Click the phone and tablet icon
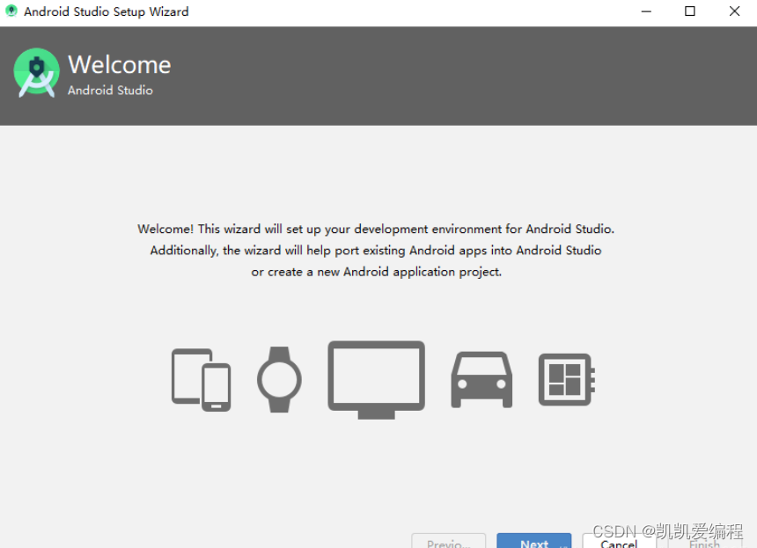The width and height of the screenshot is (757, 548). coord(202,380)
